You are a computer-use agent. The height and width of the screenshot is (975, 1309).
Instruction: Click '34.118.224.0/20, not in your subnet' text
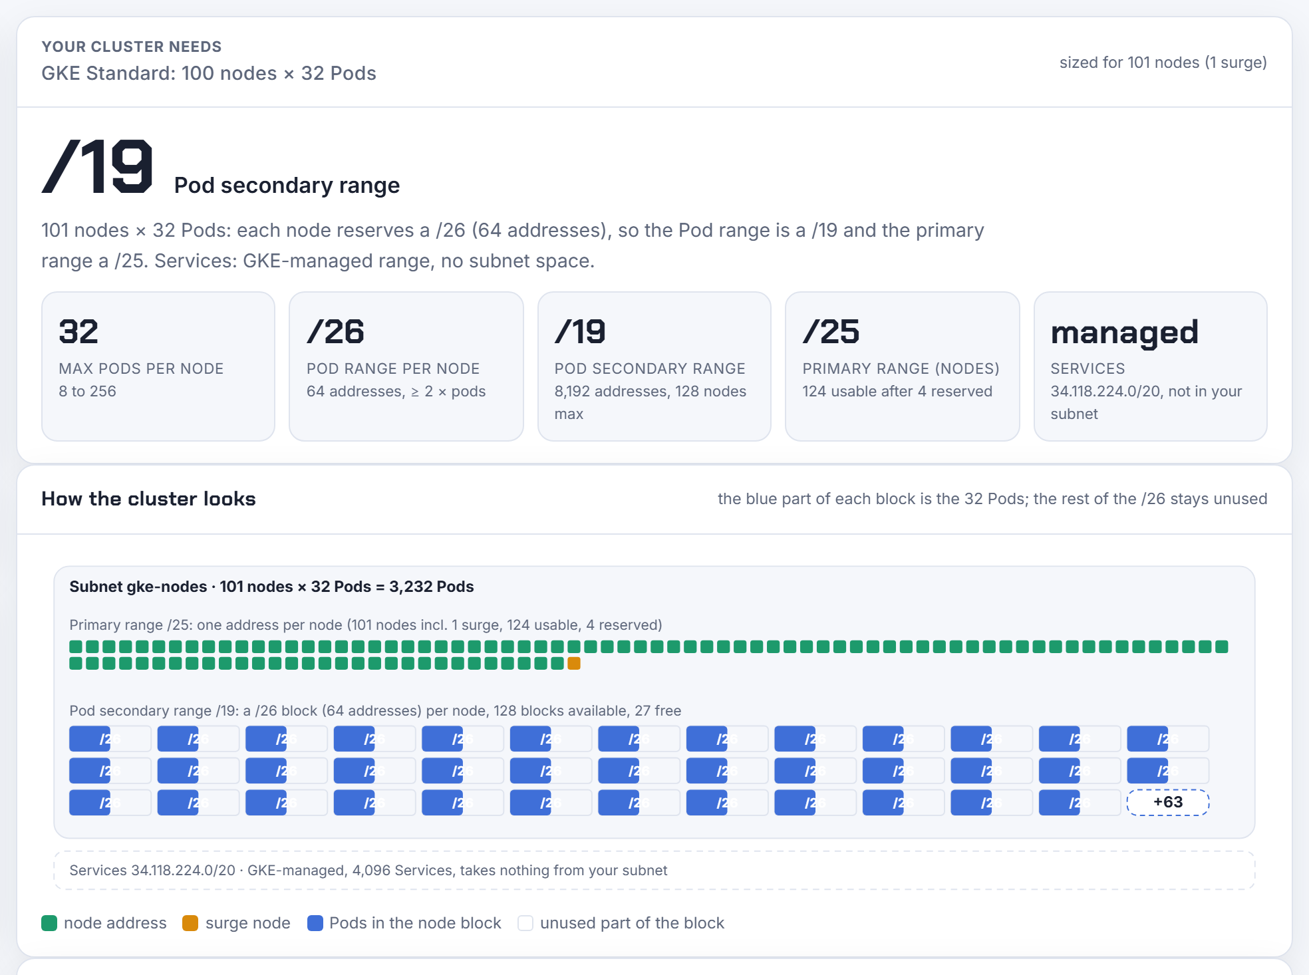coord(1147,402)
